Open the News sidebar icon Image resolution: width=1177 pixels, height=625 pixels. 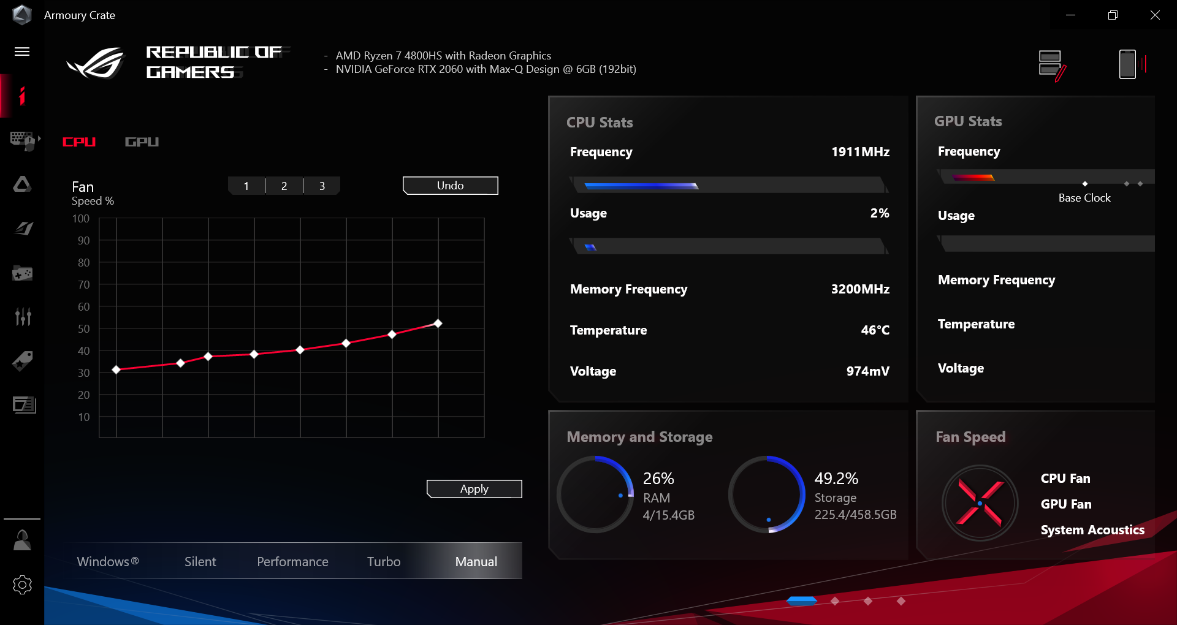(x=24, y=404)
